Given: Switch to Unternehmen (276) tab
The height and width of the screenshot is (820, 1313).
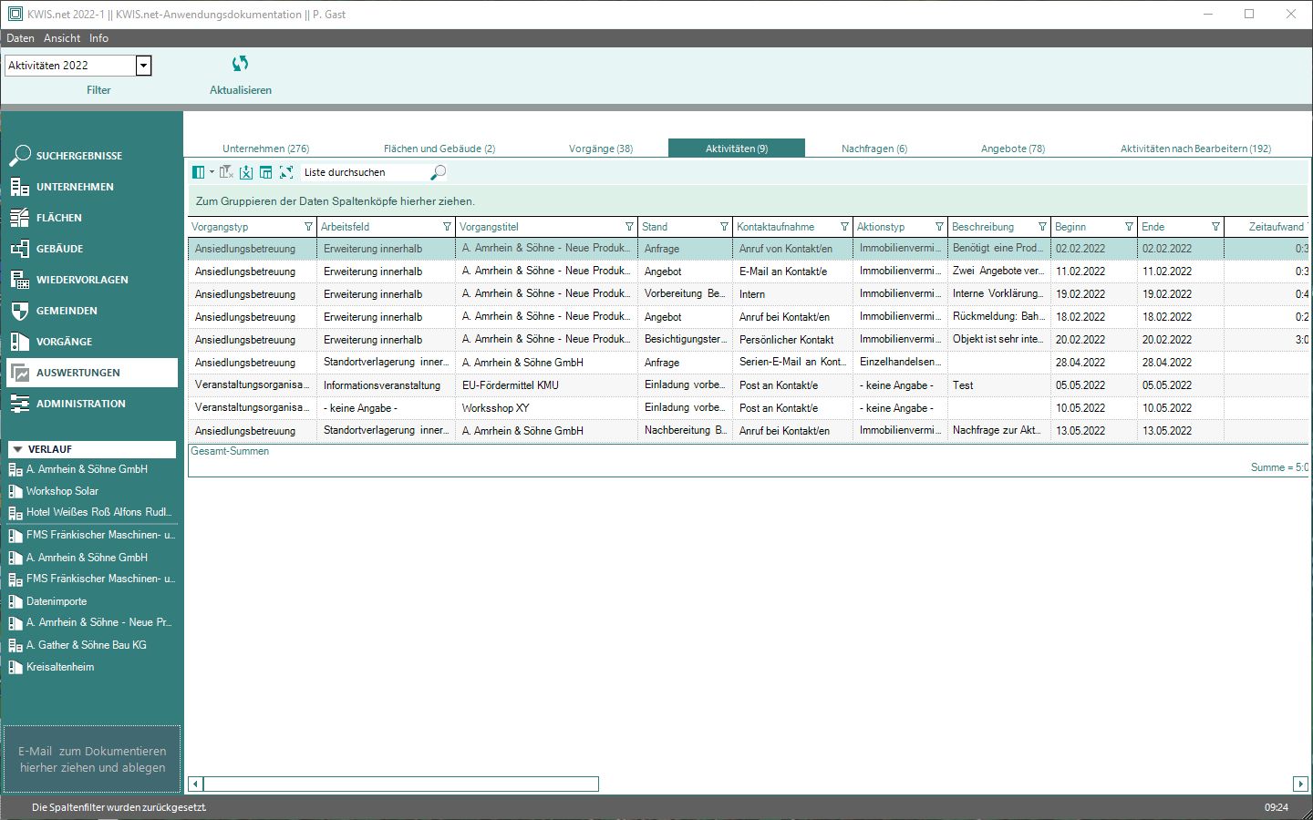Looking at the screenshot, I should (266, 149).
